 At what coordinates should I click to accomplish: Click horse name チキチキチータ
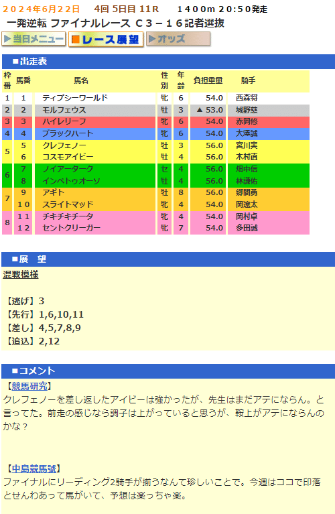(x=68, y=216)
